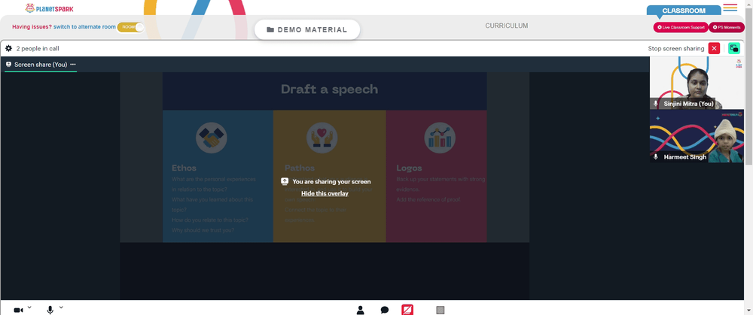Click the Logos heading on the slide
The height and width of the screenshot is (315, 753).
[409, 168]
